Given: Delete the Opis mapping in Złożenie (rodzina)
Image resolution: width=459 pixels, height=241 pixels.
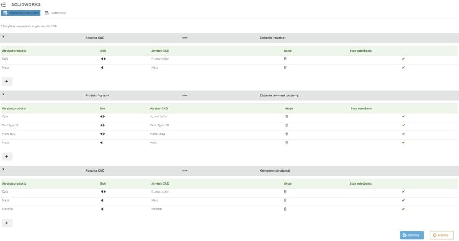Looking at the screenshot, I should [x=285, y=59].
